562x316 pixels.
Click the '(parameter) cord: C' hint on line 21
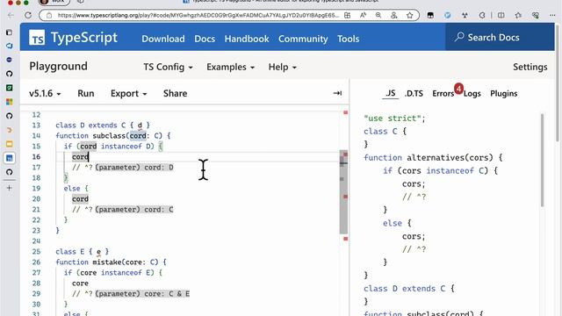pos(134,209)
